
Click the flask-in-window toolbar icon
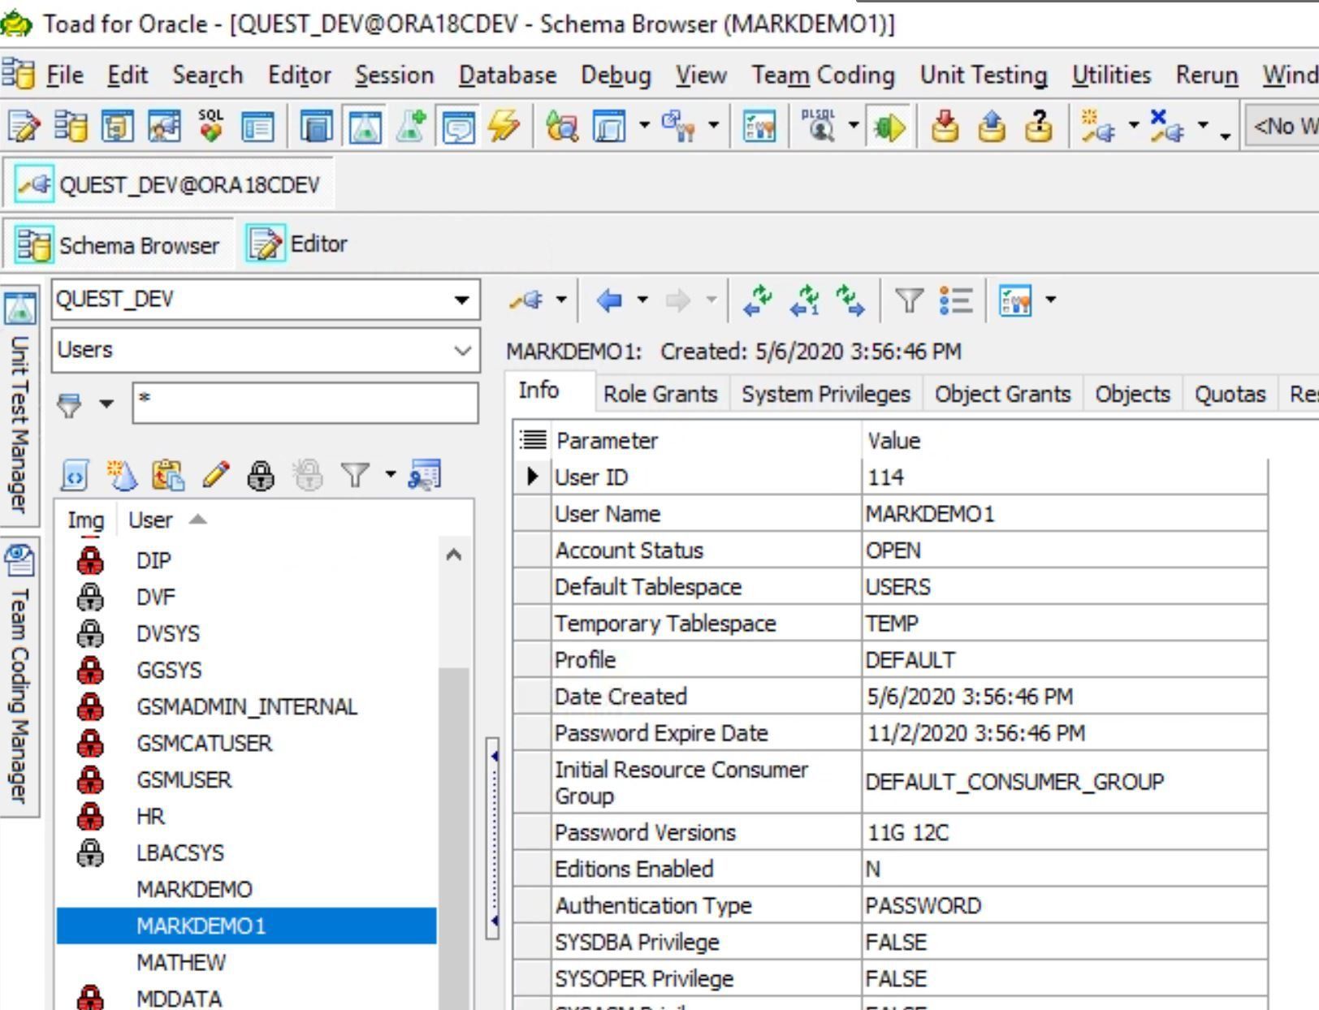(x=364, y=126)
